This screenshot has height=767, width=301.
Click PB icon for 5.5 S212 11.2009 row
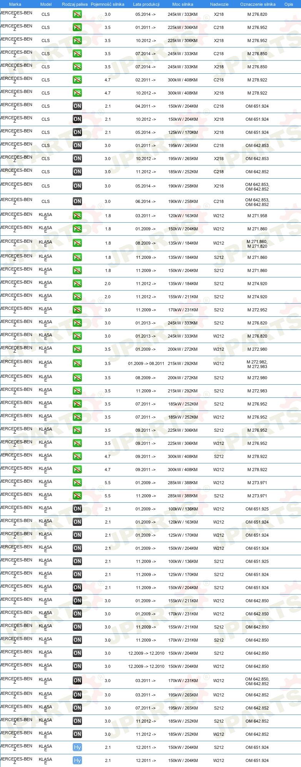(x=77, y=496)
